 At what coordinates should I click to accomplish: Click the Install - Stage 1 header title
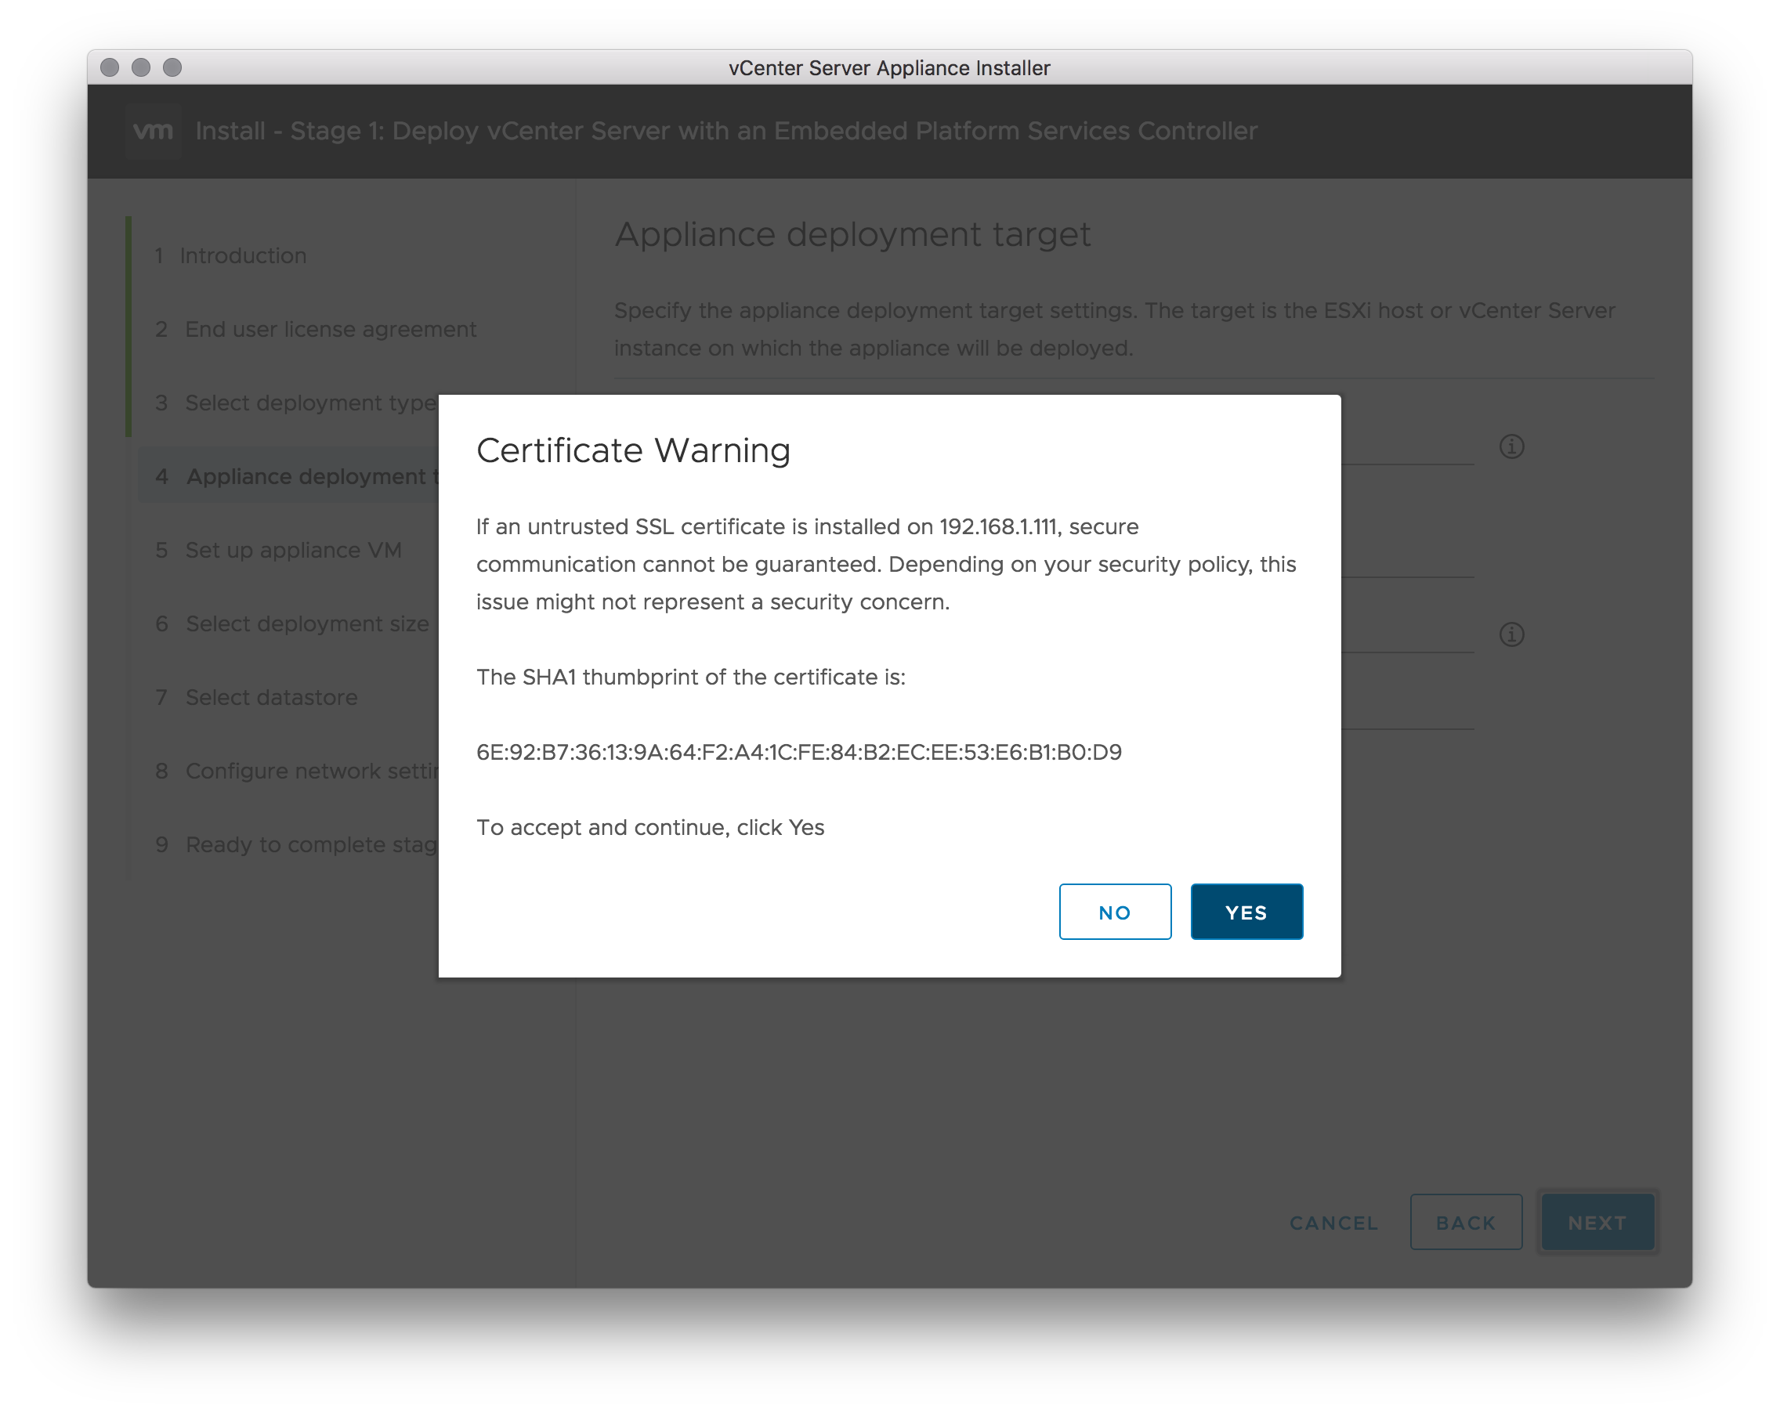pos(725,132)
